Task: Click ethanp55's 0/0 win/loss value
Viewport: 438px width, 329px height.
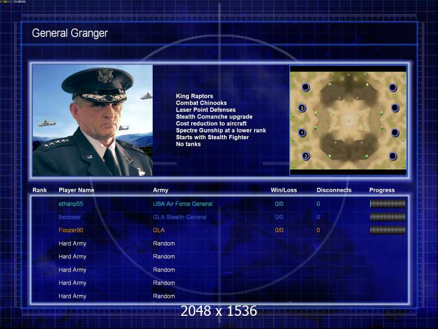Action: [x=279, y=204]
